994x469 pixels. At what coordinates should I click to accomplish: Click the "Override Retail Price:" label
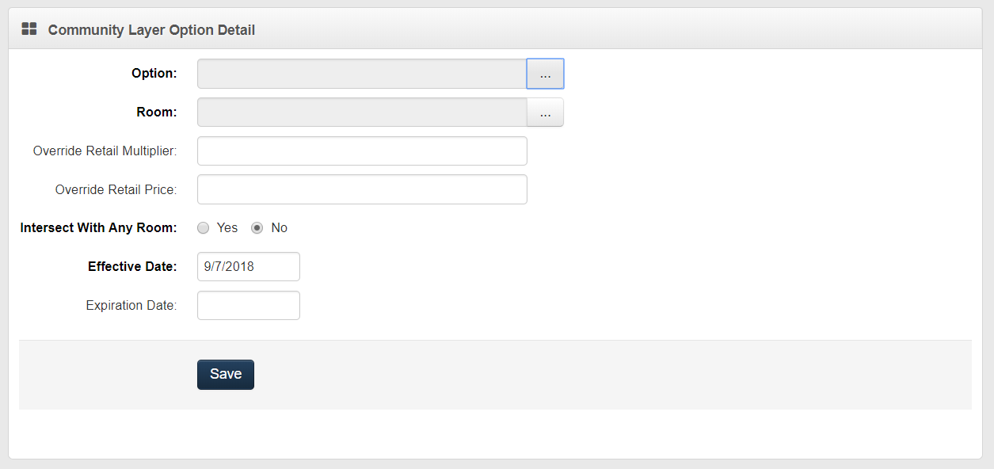(116, 190)
